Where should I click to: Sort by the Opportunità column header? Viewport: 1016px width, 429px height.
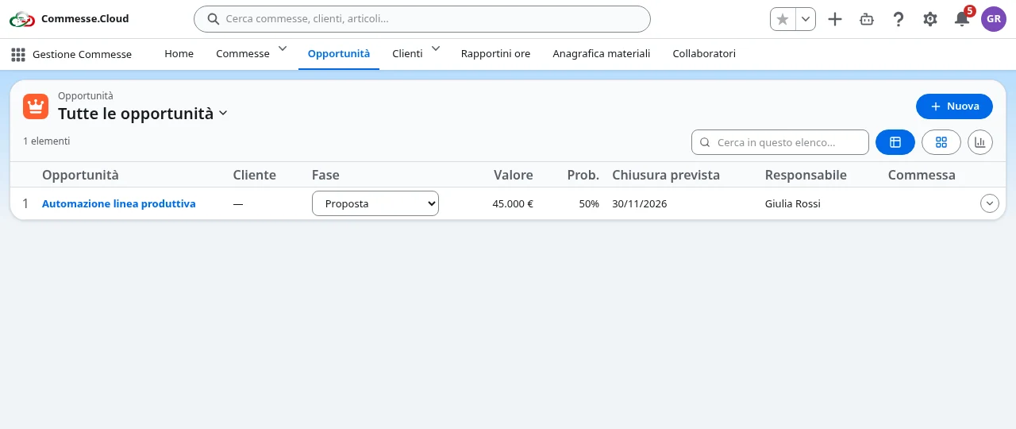click(x=80, y=175)
